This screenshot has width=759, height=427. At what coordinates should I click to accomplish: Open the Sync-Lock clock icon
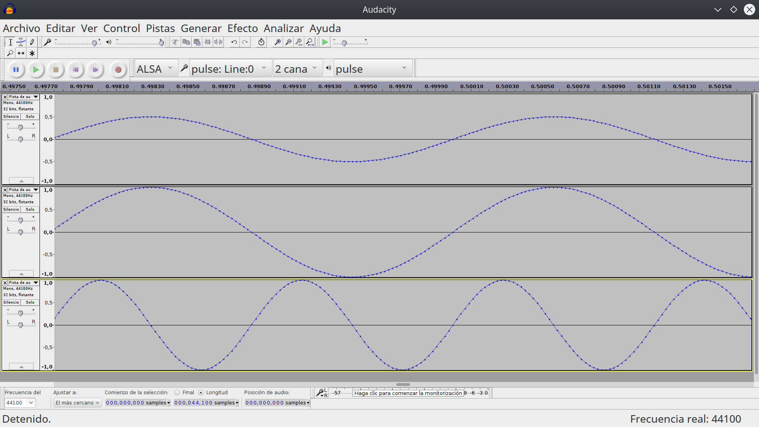(261, 42)
